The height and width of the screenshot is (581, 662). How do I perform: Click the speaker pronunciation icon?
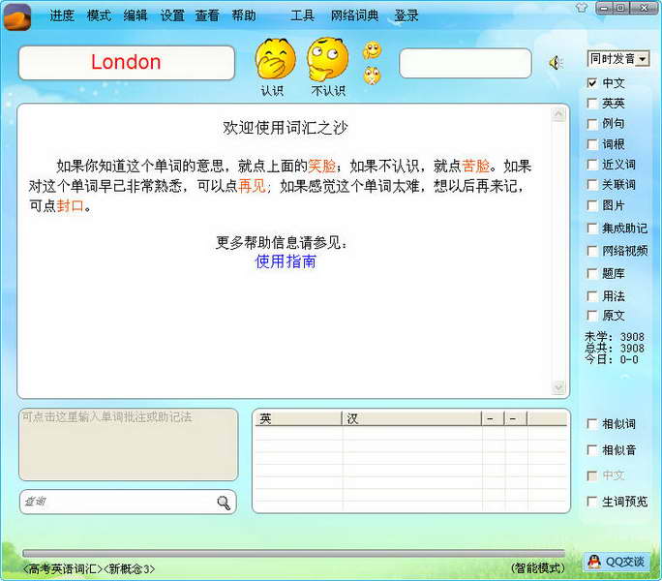[556, 63]
